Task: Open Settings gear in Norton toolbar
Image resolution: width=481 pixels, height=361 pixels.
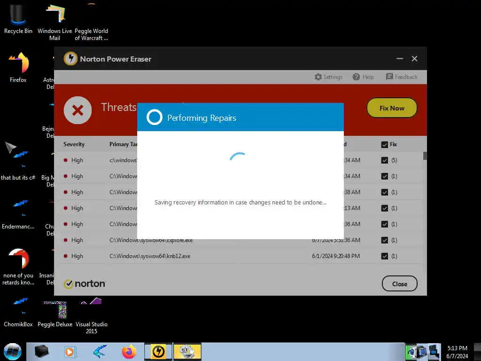Action: tap(328, 77)
